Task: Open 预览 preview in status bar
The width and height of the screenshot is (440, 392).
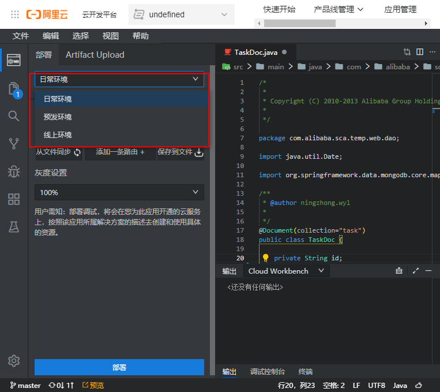Action: point(93,385)
